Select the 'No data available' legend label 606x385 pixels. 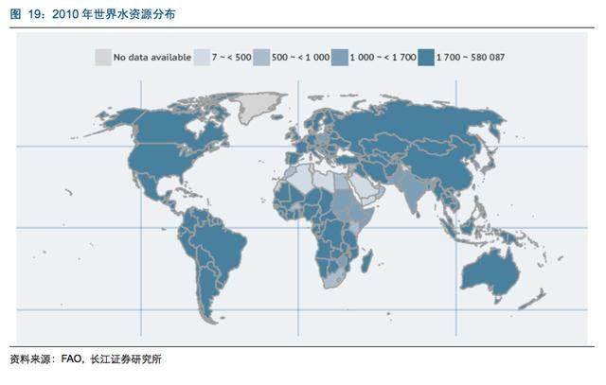pos(152,57)
